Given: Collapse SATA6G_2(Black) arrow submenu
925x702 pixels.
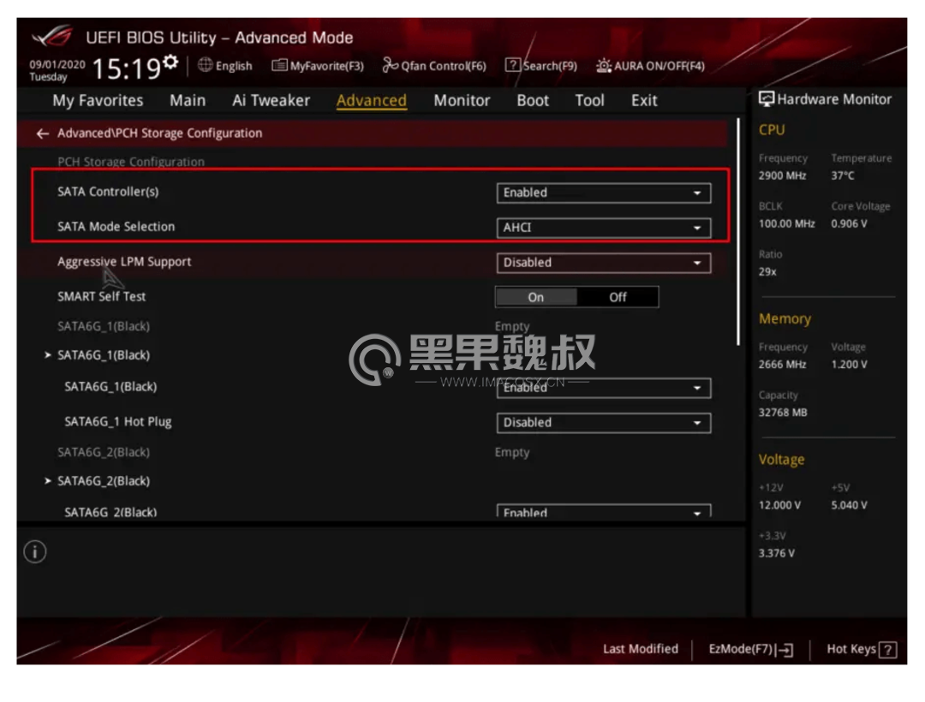Looking at the screenshot, I should tap(48, 481).
